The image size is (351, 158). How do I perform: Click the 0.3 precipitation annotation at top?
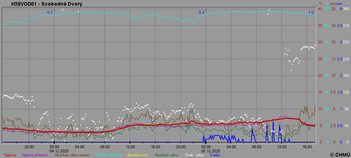point(201,13)
